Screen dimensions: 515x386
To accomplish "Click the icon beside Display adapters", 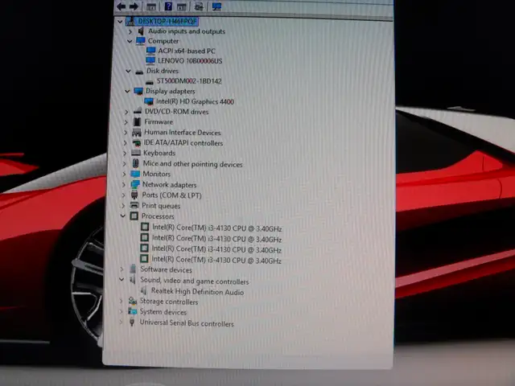I will pos(138,91).
